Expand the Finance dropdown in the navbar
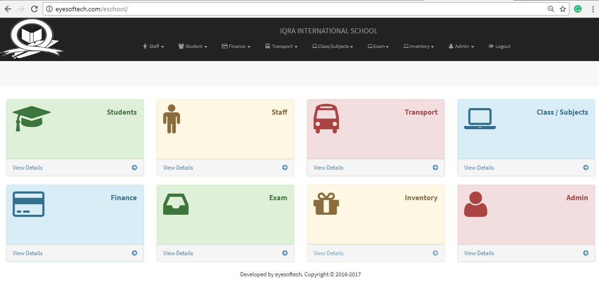The width and height of the screenshot is (599, 281). tap(236, 47)
